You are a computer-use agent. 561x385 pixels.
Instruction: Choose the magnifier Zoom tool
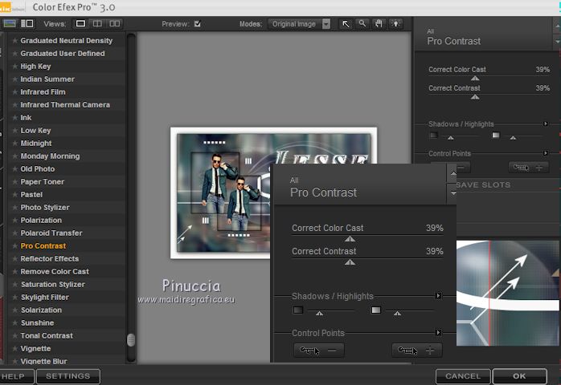pos(362,24)
